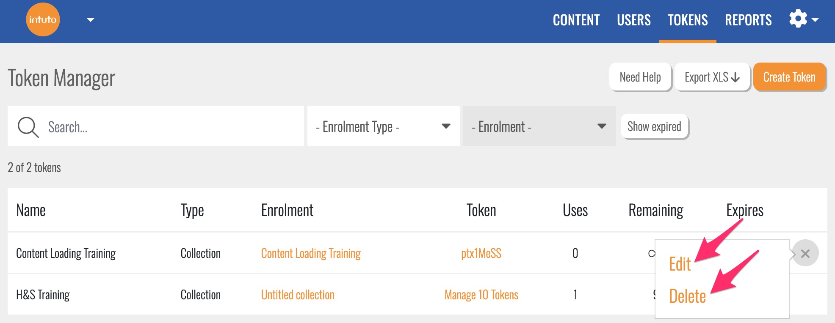
Task: Focus the token Search field
Action: (x=169, y=127)
